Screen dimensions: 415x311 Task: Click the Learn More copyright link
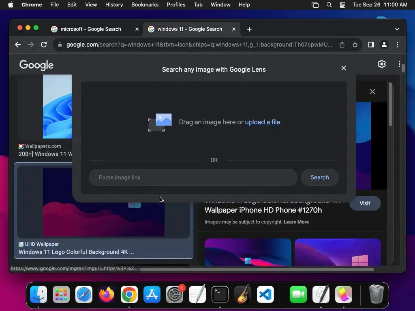coord(296,222)
